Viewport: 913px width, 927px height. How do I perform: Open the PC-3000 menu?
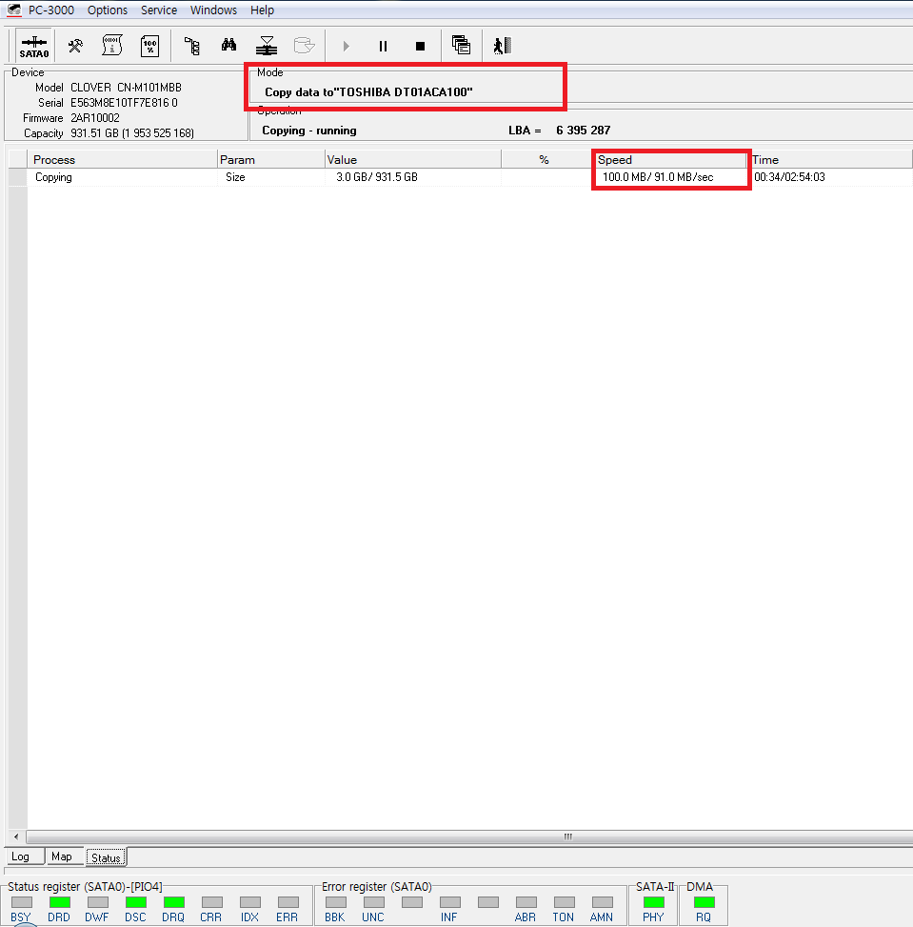pyautogui.click(x=51, y=10)
